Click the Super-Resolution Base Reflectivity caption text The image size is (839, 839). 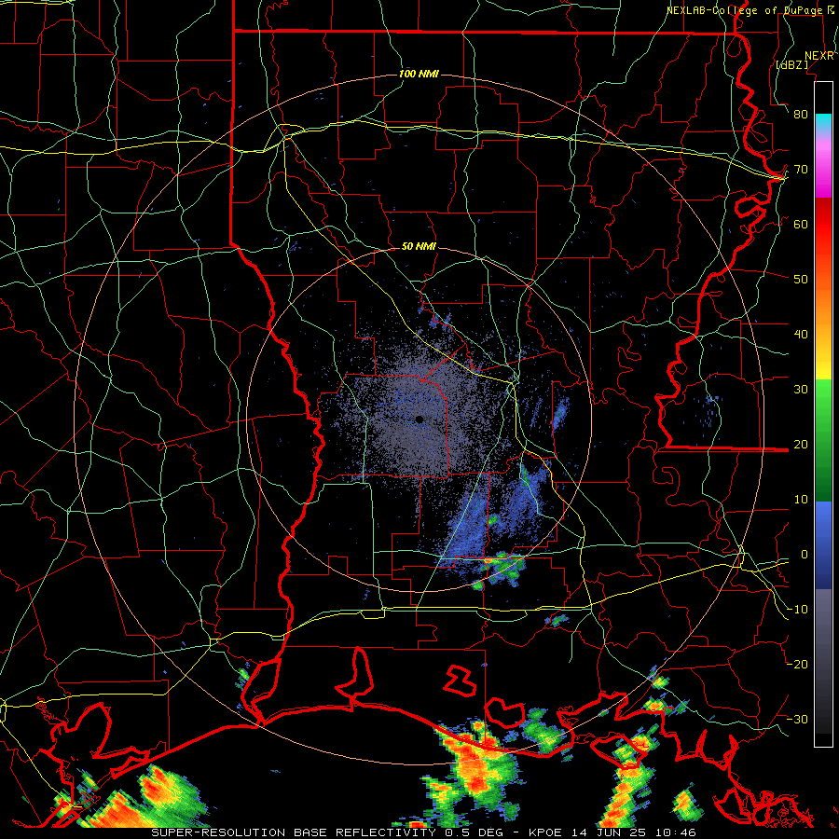coord(294,832)
